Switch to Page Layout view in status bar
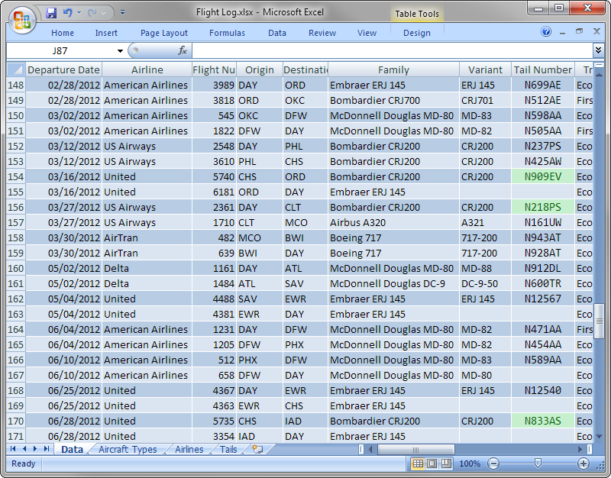This screenshot has height=478, width=611. pyautogui.click(x=430, y=463)
